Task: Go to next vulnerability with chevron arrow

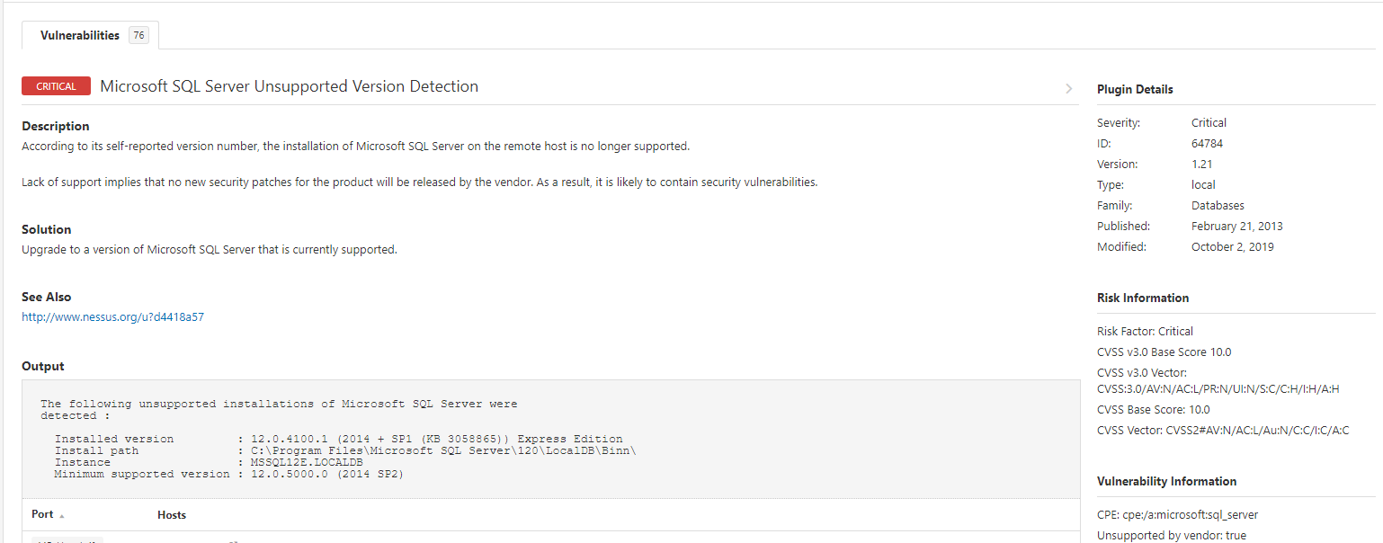Action: click(x=1068, y=88)
